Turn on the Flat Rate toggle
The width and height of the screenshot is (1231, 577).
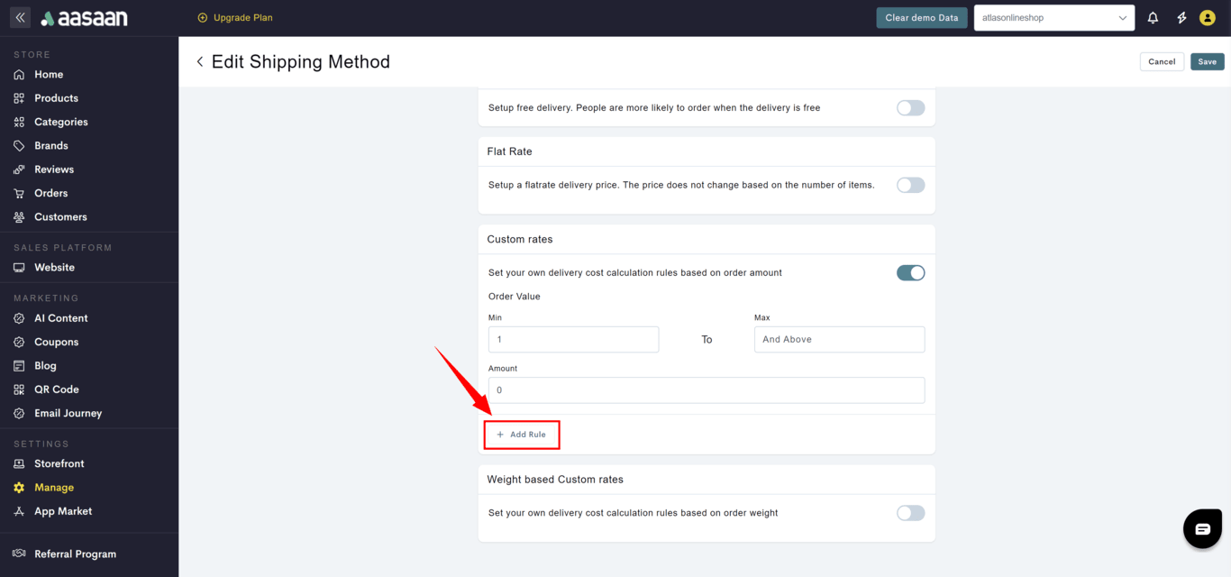[910, 185]
